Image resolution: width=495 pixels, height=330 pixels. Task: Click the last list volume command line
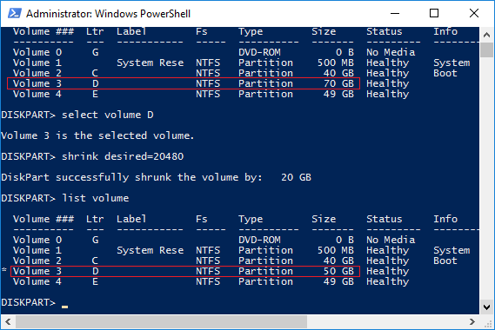65,198
